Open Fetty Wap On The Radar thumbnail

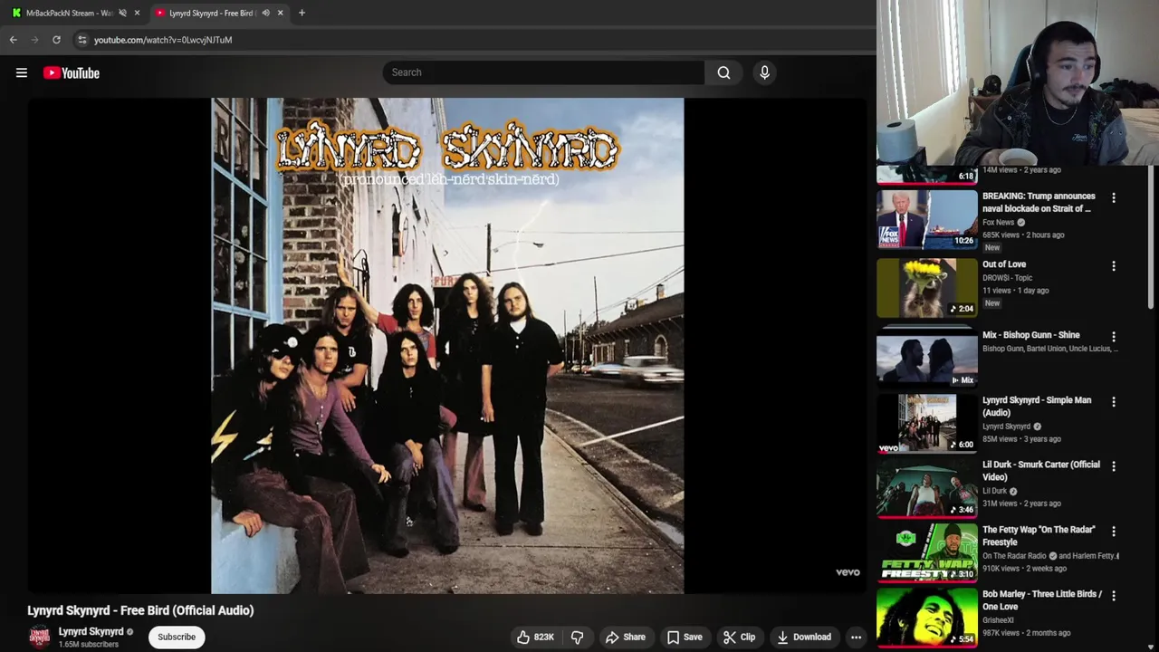pos(926,553)
